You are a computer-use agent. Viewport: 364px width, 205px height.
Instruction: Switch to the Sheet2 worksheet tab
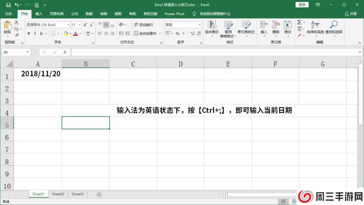pos(58,194)
